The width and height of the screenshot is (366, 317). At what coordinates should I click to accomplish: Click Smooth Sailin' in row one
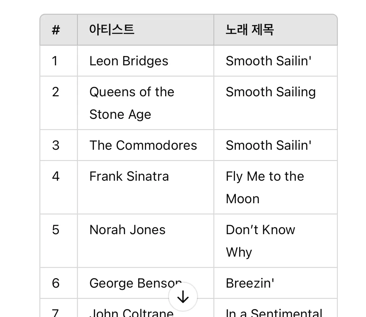(x=268, y=61)
